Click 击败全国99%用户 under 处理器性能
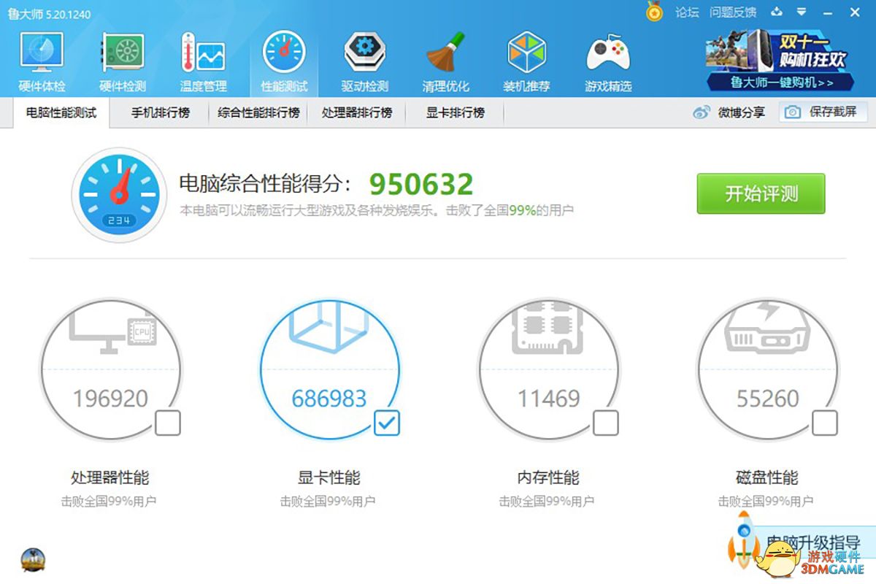 pos(109,502)
